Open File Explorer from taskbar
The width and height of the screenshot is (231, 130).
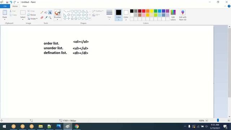point(40,126)
